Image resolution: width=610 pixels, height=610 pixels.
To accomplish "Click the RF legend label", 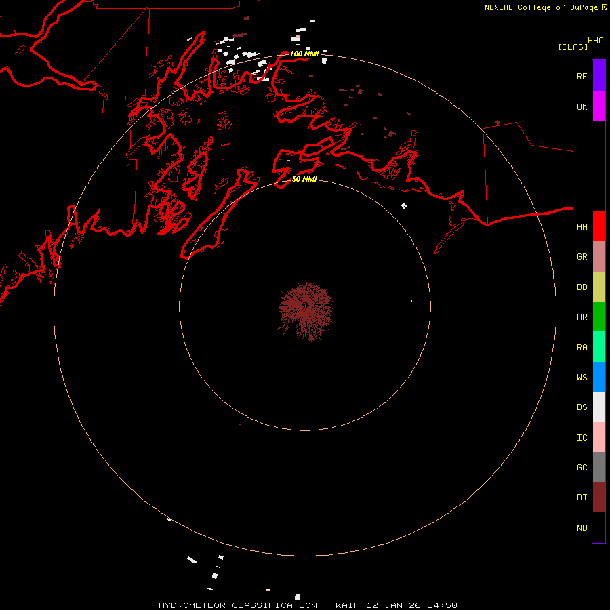I will [582, 77].
